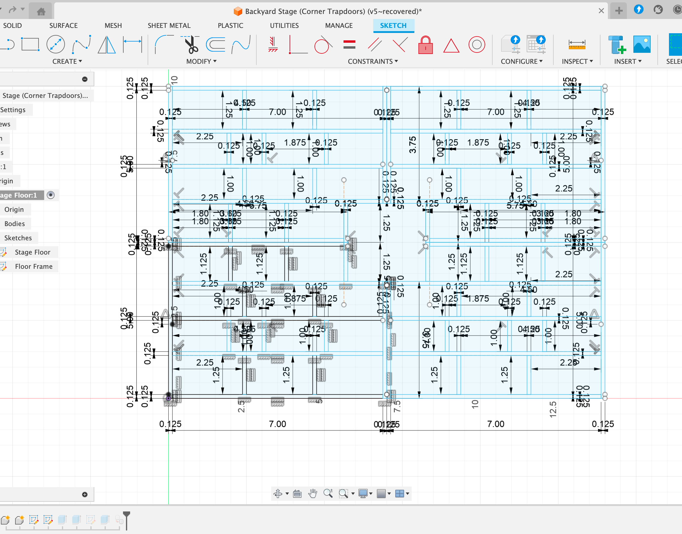The width and height of the screenshot is (682, 534).
Task: Collapse the browser panel with minus button
Action: (x=85, y=79)
